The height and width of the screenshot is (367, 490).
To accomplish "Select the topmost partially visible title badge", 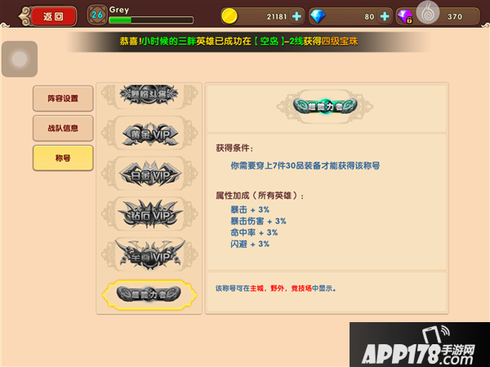I will pos(149,95).
